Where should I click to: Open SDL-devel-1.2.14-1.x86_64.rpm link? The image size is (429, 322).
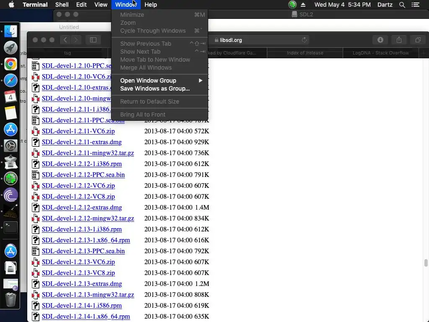(86, 317)
